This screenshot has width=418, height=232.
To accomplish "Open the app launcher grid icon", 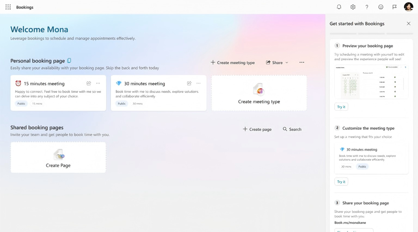I will (x=8, y=7).
